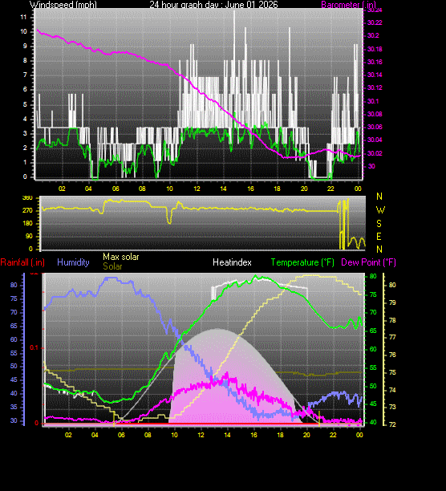Click the W compass letter beside direction chart
Image resolution: width=446 pixels, height=491 pixels.
(380, 210)
